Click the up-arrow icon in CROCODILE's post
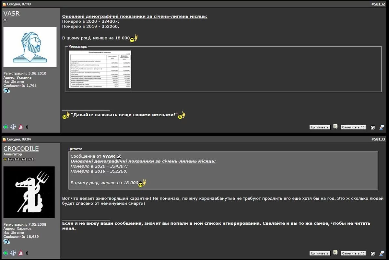Image resolution: width=389 pixels, height=260 pixels. 373,254
